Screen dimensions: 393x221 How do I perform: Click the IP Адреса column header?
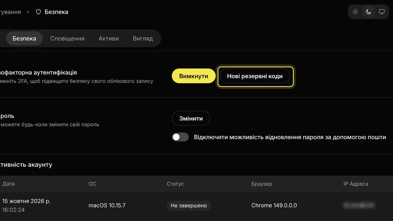[x=356, y=184]
